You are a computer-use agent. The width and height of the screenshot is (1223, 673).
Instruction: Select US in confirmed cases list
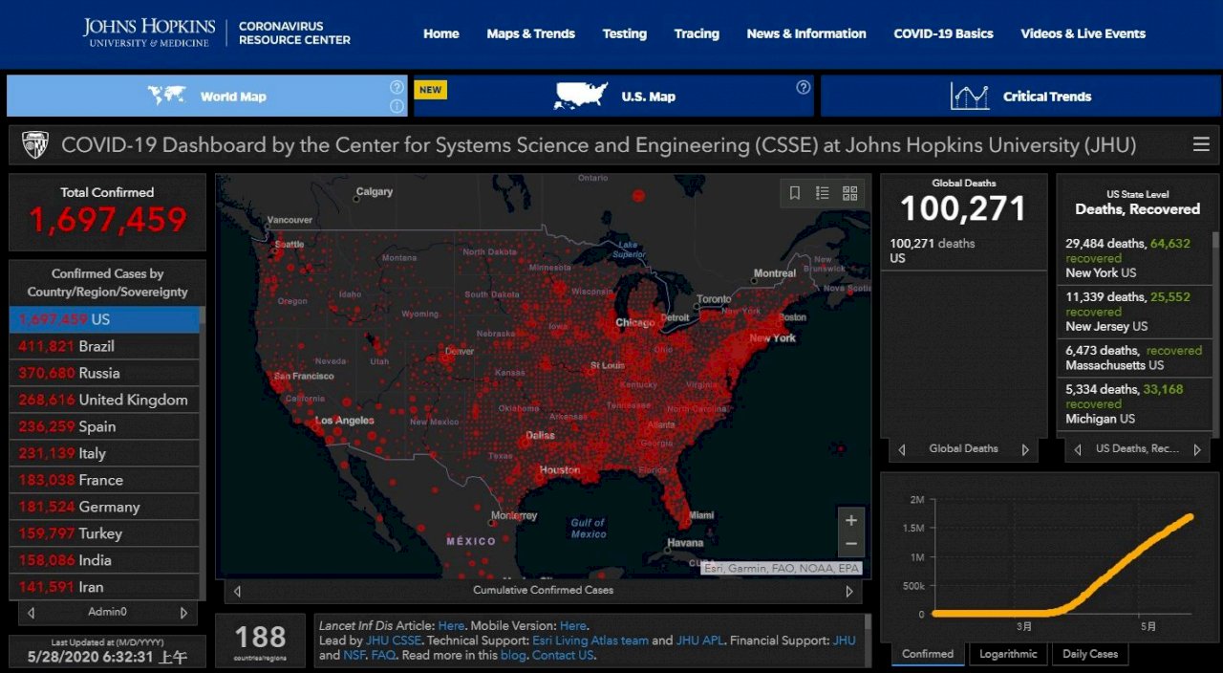click(104, 319)
